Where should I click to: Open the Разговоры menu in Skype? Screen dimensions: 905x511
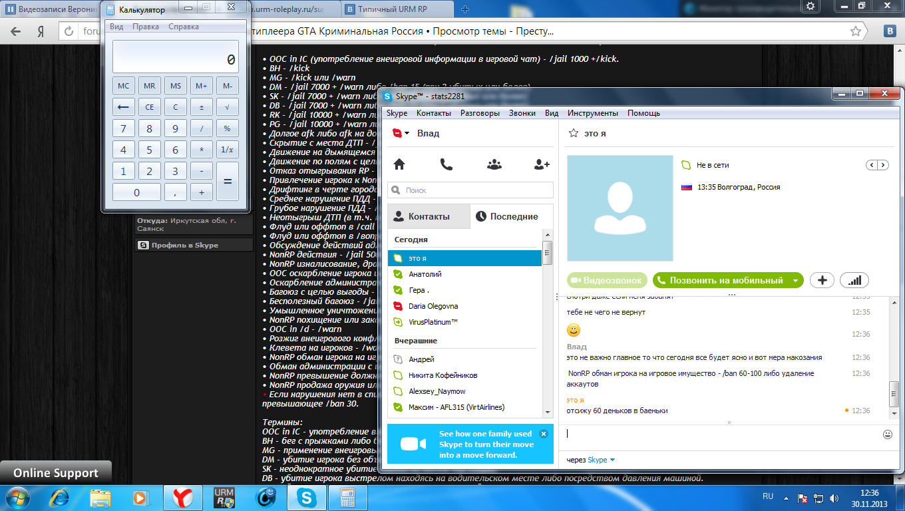pos(480,113)
